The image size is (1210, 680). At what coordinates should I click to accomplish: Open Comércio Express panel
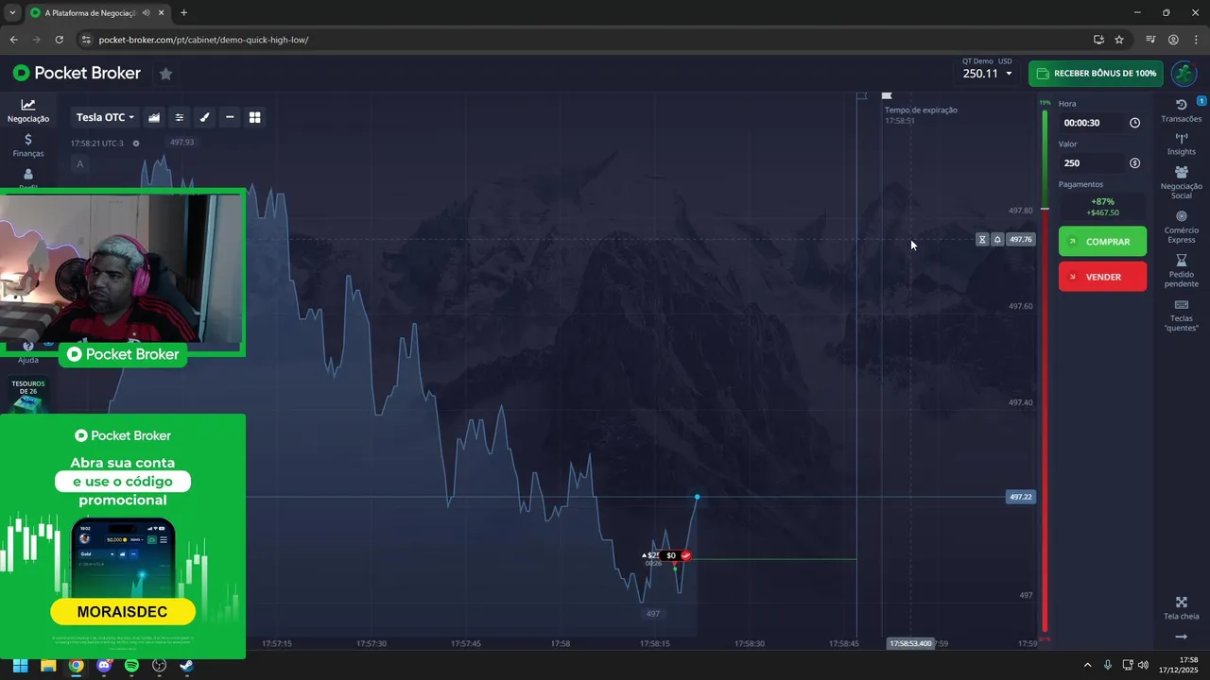point(1182,227)
